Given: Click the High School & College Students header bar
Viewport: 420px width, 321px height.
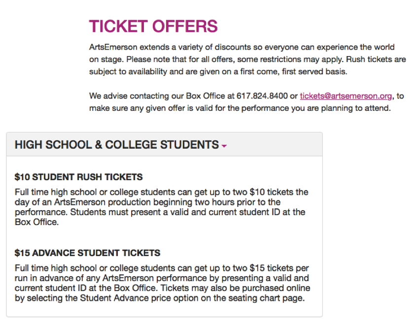Looking at the screenshot, I should (x=165, y=144).
